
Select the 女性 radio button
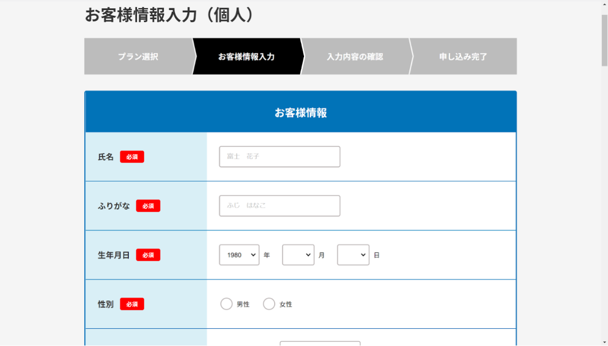click(269, 304)
